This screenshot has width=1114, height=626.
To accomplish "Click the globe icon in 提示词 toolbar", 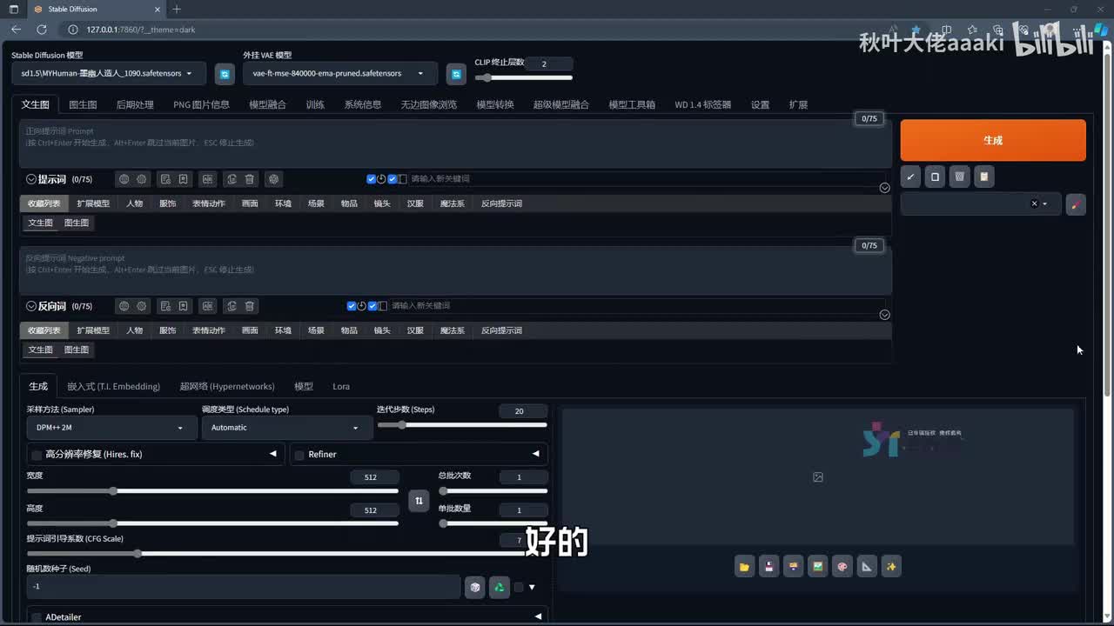I will pyautogui.click(x=124, y=179).
